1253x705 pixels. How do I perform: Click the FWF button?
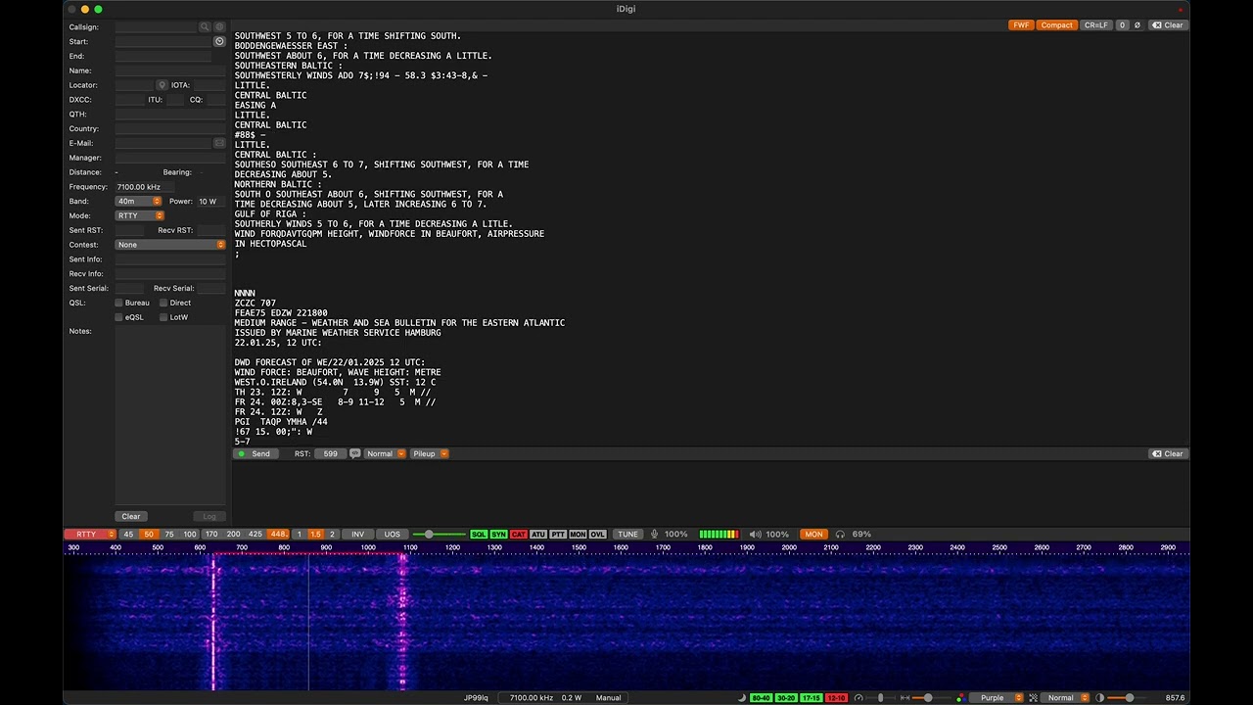[1021, 25]
